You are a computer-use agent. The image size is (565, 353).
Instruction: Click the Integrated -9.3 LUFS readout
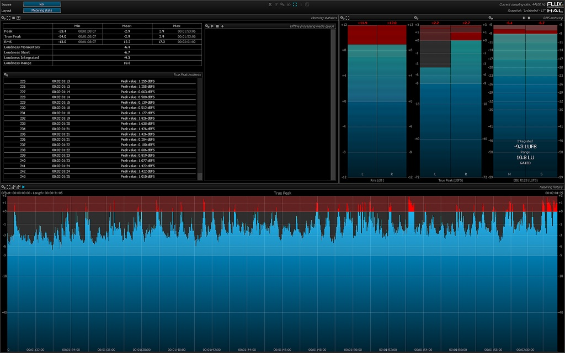tap(525, 147)
